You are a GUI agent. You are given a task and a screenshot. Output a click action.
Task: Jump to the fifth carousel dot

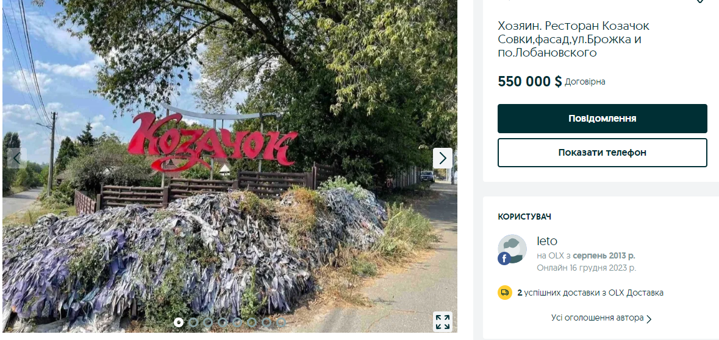coord(237,322)
